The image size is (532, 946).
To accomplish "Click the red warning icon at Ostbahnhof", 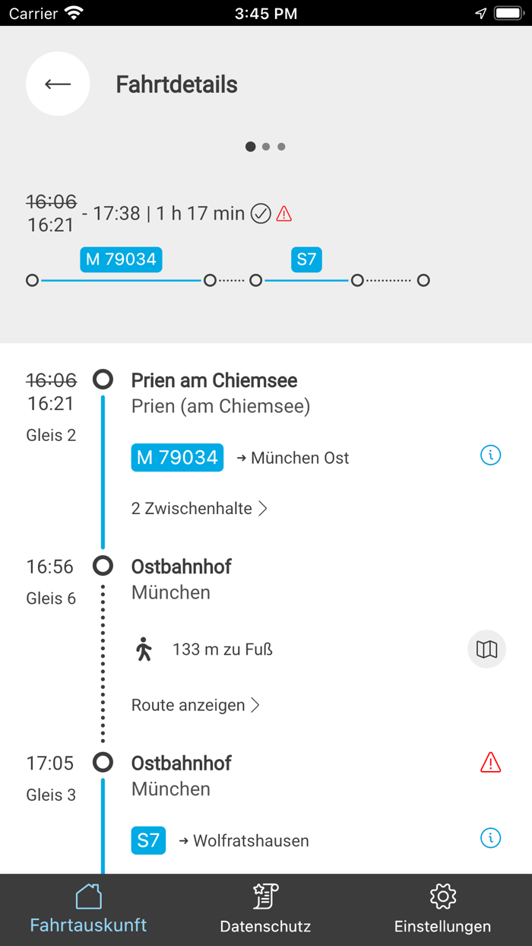I will tap(491, 762).
